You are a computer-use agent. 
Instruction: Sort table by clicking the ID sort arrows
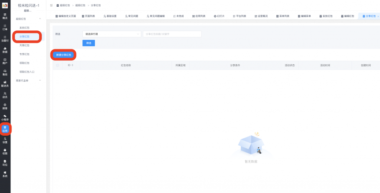tap(72, 65)
